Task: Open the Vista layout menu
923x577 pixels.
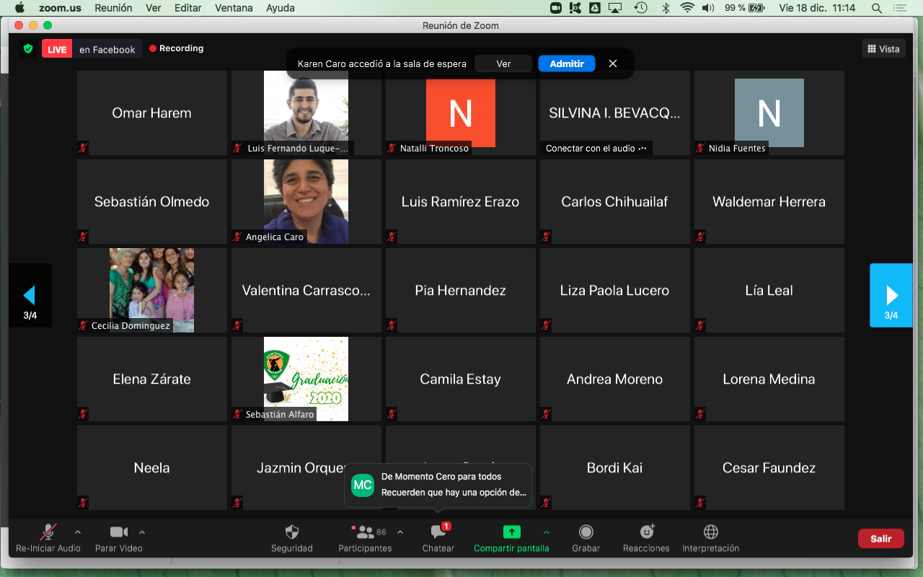Action: (x=883, y=49)
